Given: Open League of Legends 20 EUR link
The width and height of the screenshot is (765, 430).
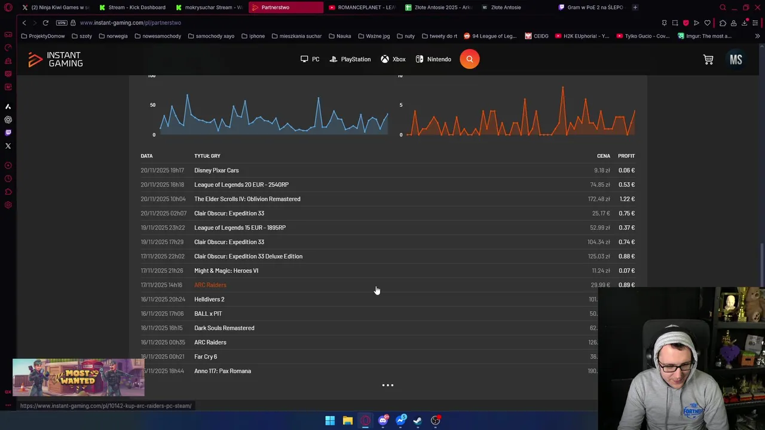Looking at the screenshot, I should (x=241, y=185).
